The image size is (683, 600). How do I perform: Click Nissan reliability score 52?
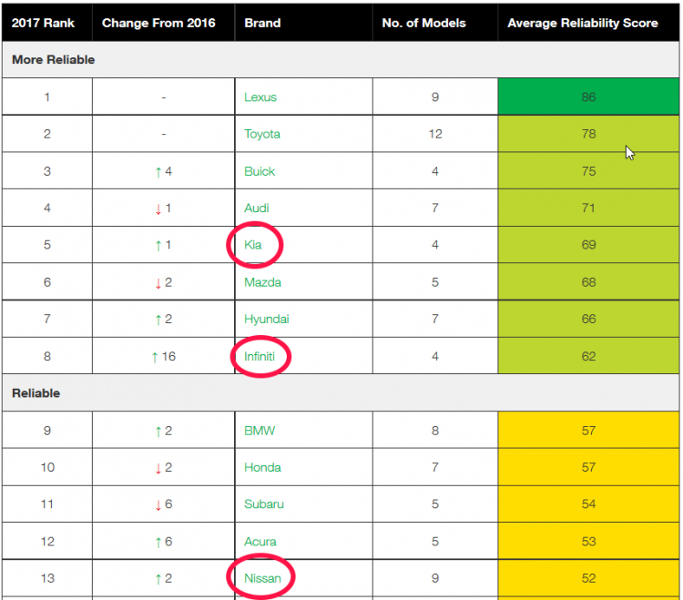(x=588, y=579)
